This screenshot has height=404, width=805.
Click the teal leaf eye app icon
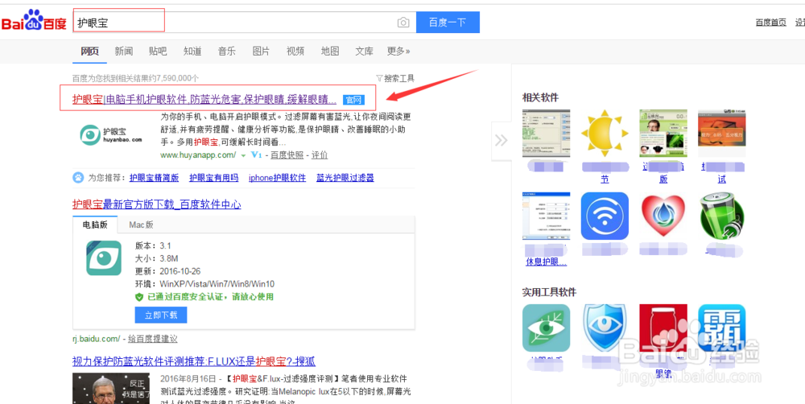click(x=547, y=328)
